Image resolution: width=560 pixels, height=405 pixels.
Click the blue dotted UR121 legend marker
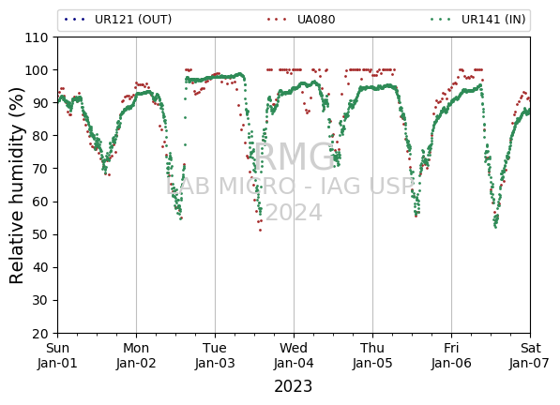(x=75, y=20)
